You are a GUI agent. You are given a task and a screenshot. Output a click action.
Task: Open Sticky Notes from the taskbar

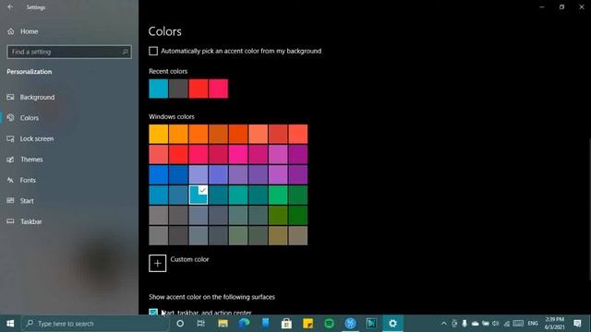click(x=308, y=324)
